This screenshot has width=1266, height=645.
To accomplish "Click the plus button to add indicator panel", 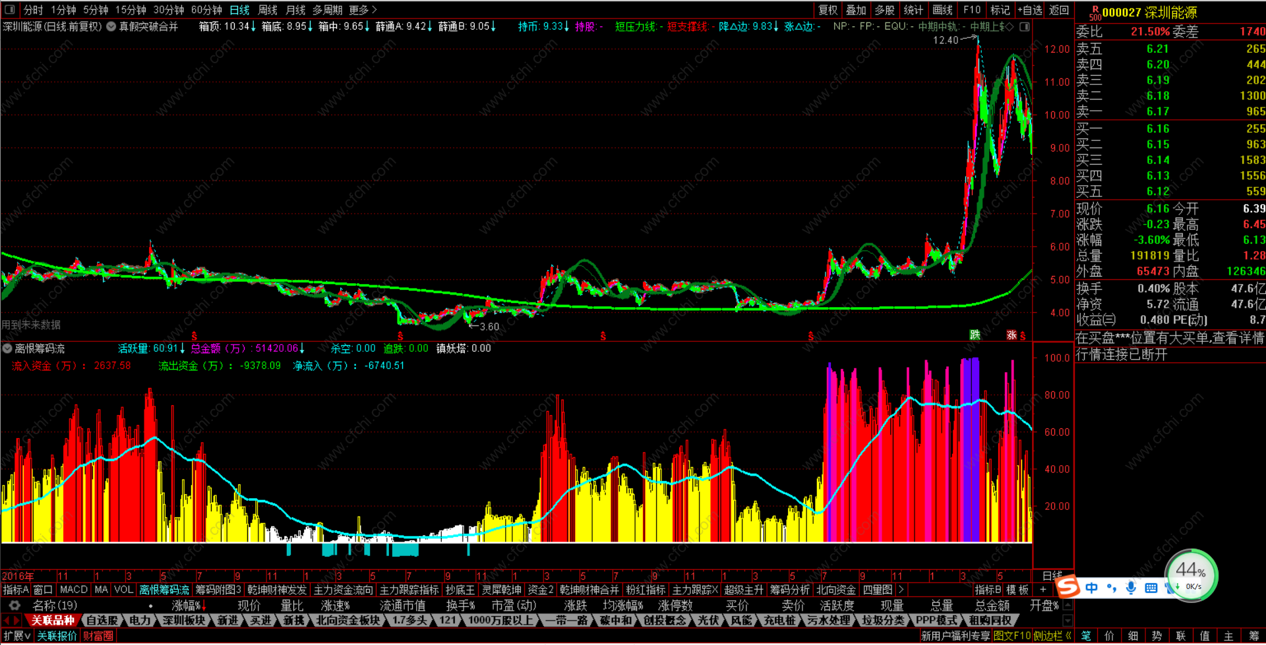I will 1043,590.
